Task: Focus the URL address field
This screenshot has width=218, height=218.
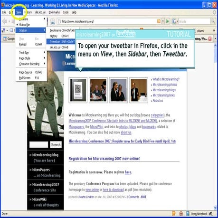Action: (109, 21)
